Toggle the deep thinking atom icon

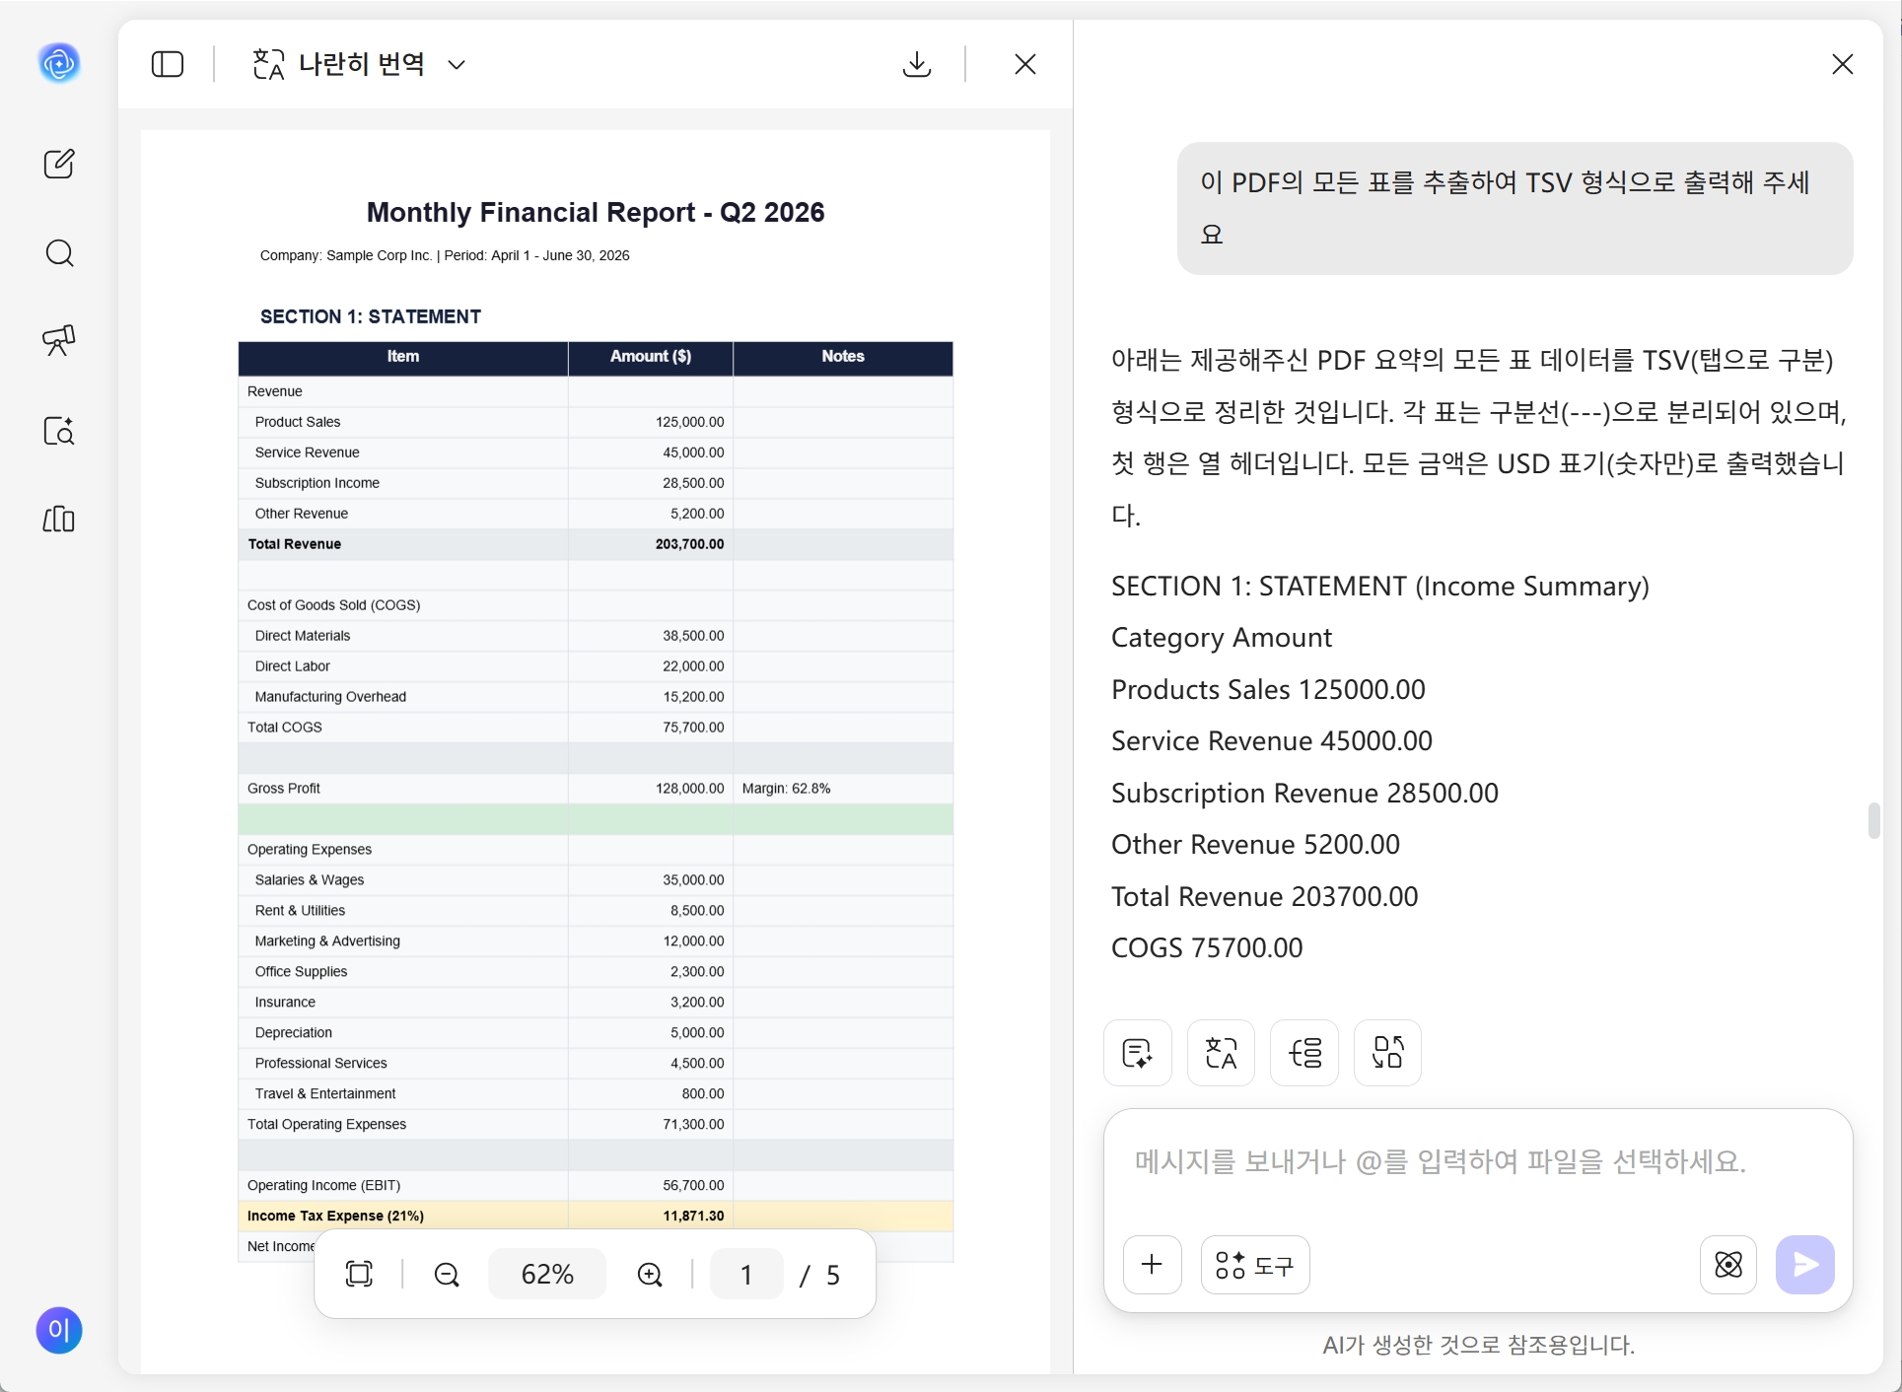coord(1727,1264)
